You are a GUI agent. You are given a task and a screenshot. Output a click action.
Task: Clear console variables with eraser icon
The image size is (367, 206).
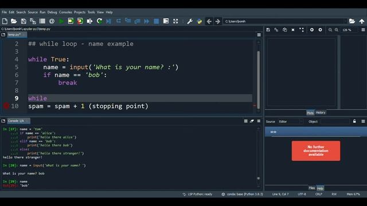[252, 121]
